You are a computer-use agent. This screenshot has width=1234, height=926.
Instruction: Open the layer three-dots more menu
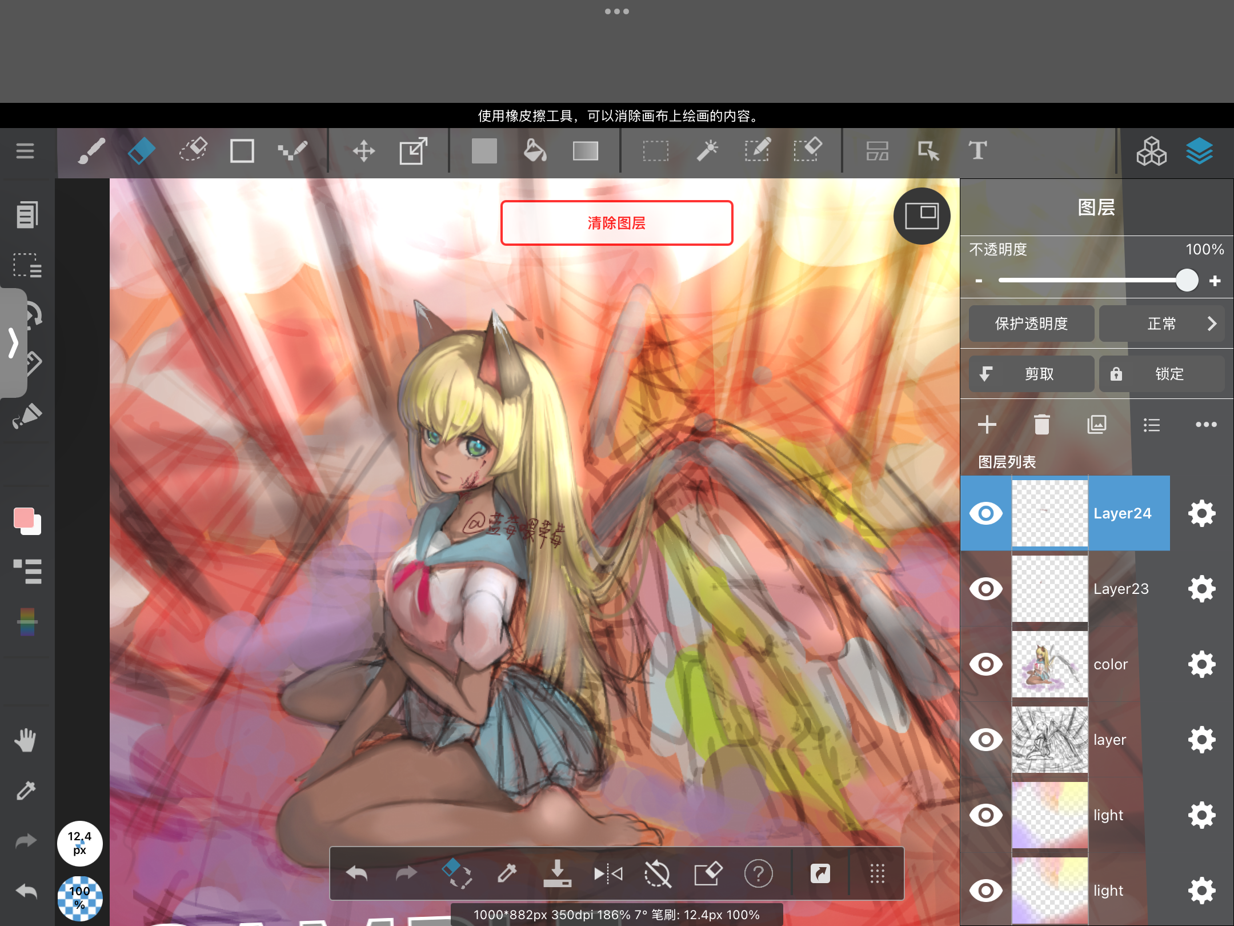coord(1206,425)
